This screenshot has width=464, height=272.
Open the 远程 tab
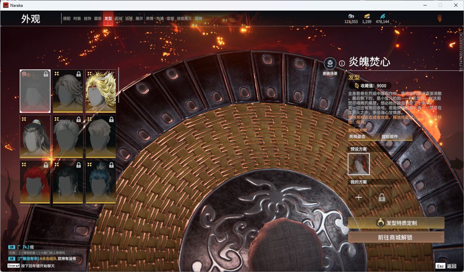[x=129, y=18]
